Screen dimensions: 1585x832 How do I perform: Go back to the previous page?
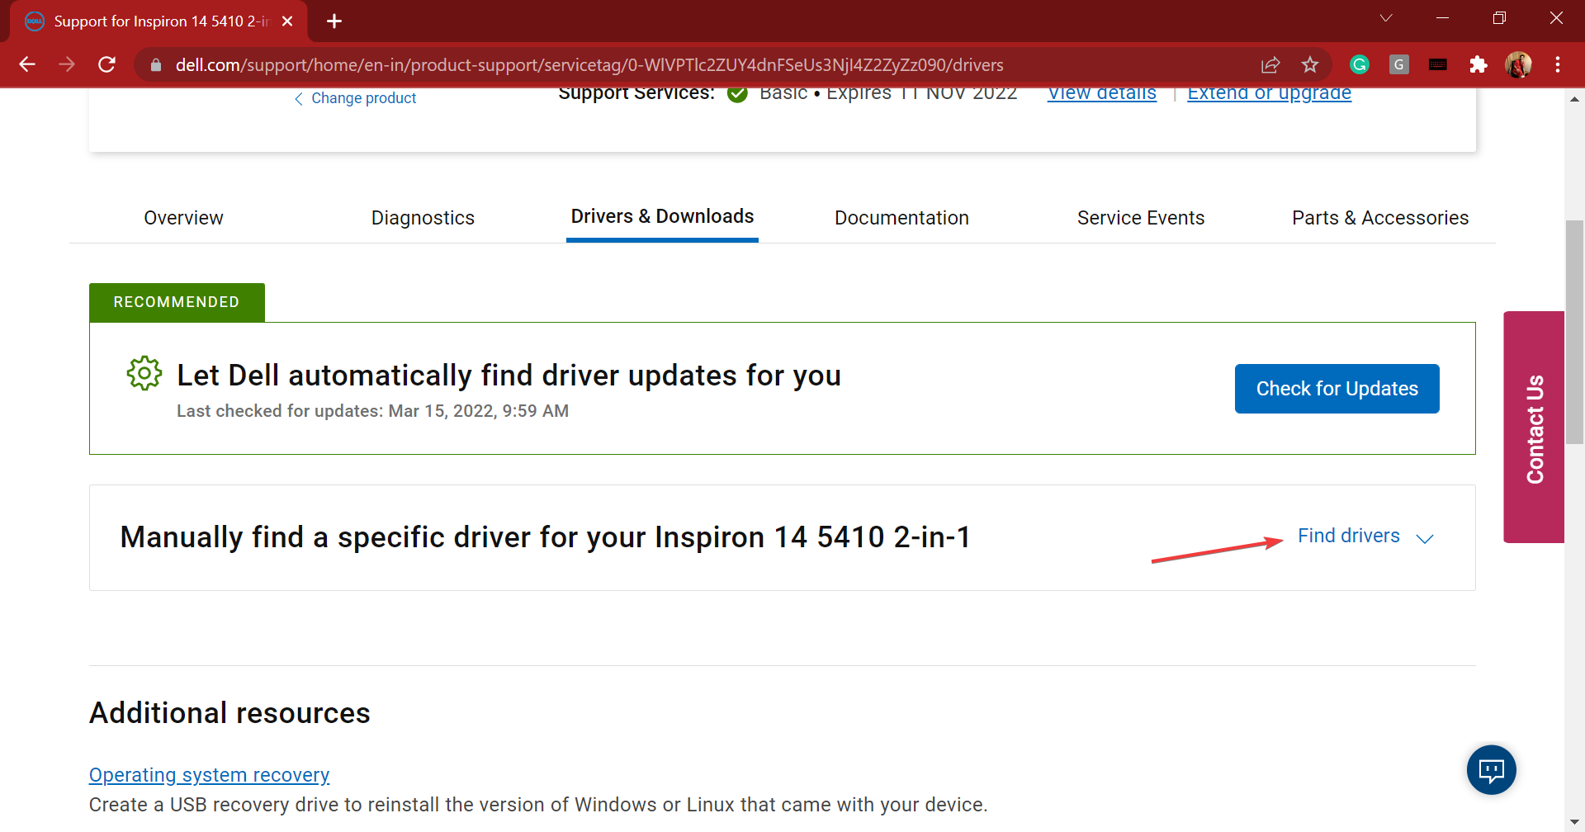(x=27, y=64)
